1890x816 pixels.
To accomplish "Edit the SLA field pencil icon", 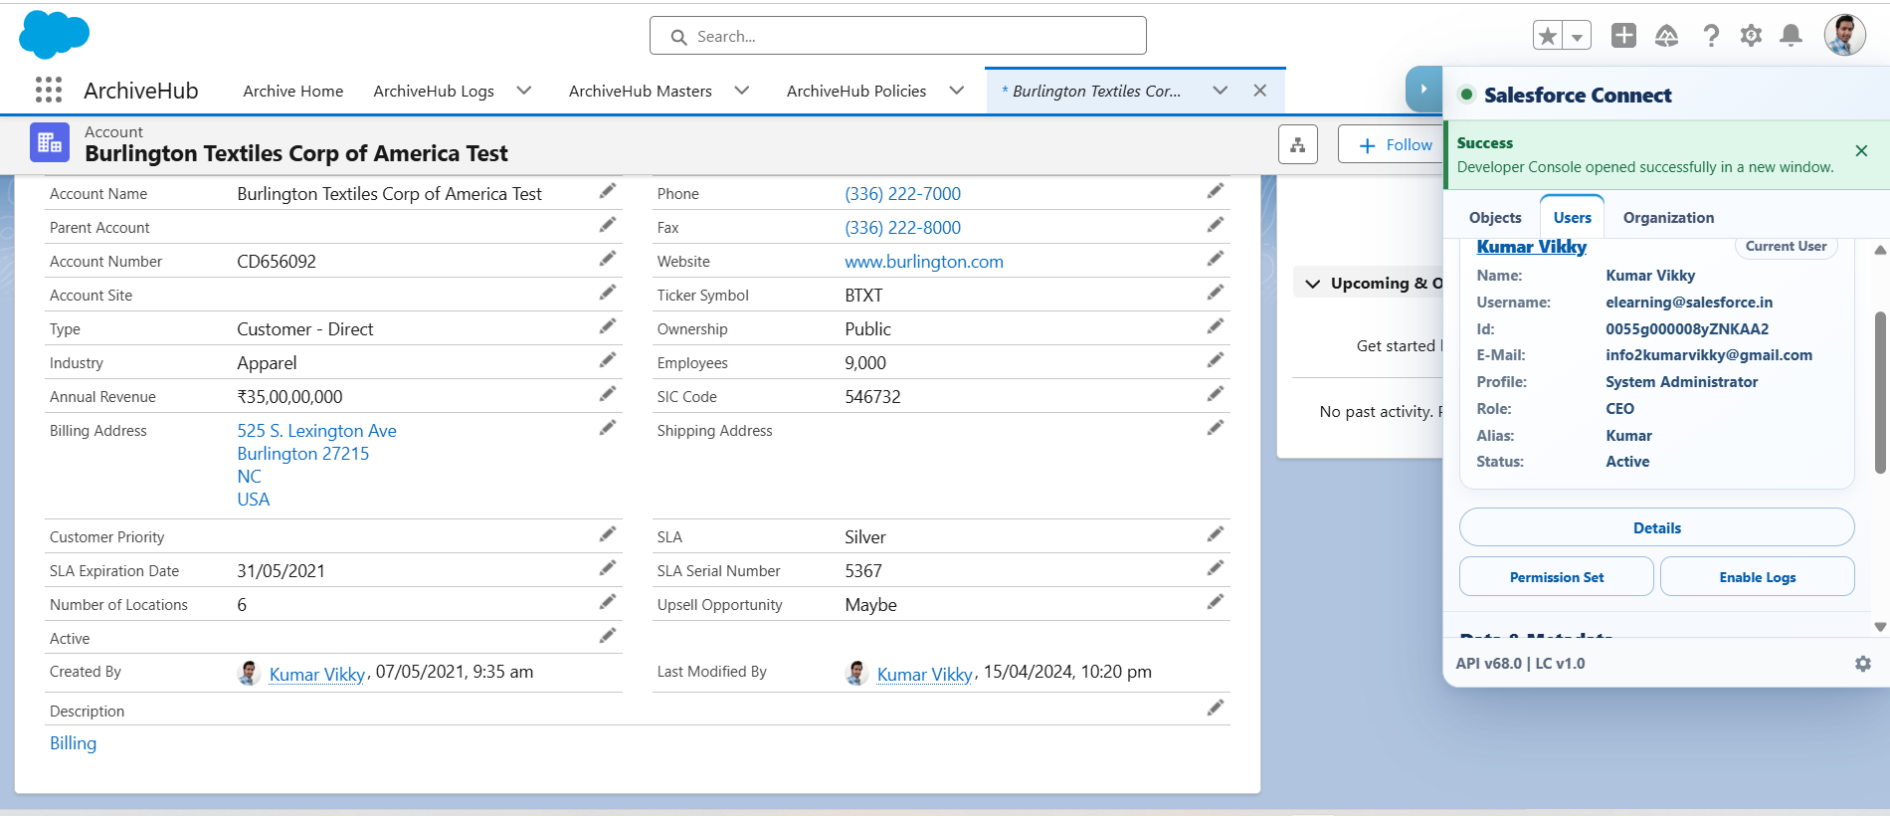I will [1216, 534].
